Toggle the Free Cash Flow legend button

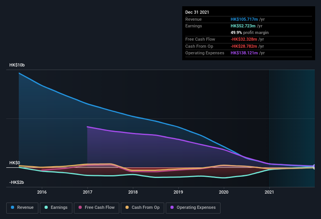point(97,208)
